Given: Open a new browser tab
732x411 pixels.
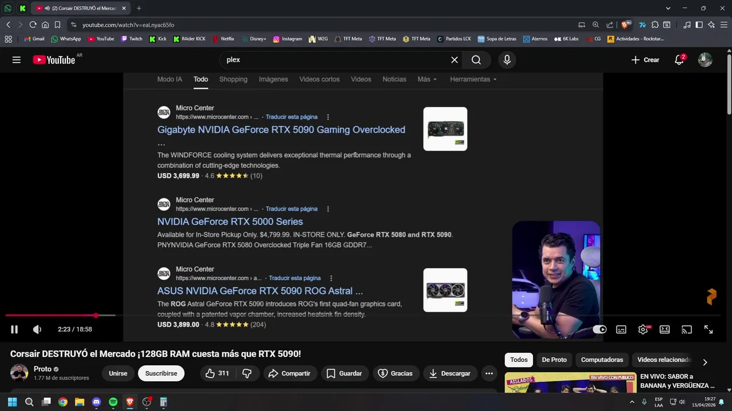Looking at the screenshot, I should 138,8.
